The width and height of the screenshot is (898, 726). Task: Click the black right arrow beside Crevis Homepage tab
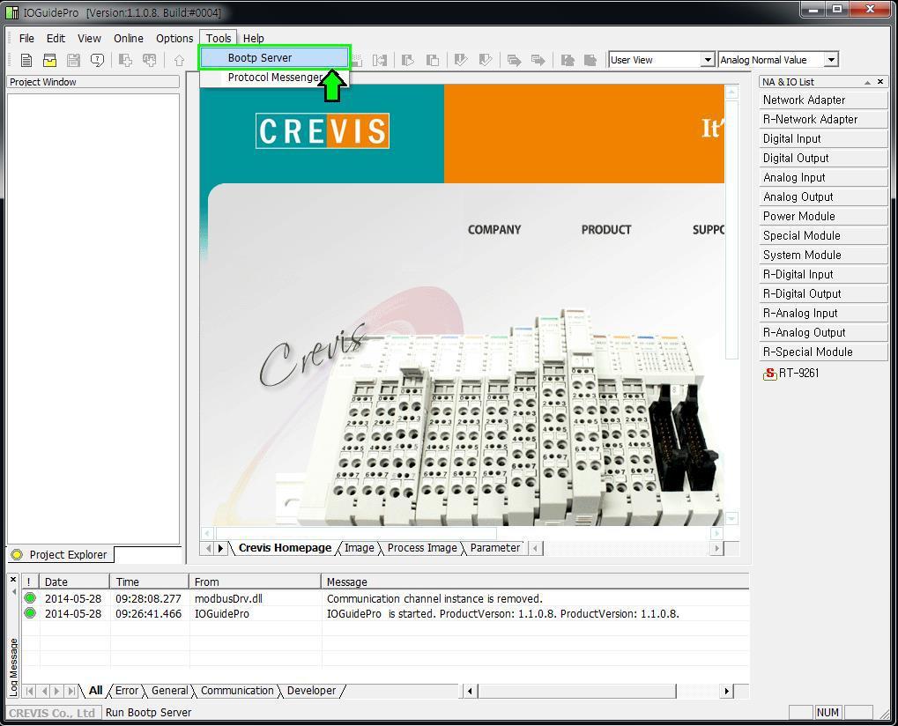[x=220, y=549]
